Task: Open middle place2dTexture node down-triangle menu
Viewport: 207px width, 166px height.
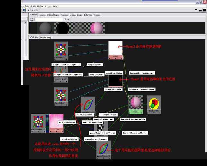Action: [61, 105]
